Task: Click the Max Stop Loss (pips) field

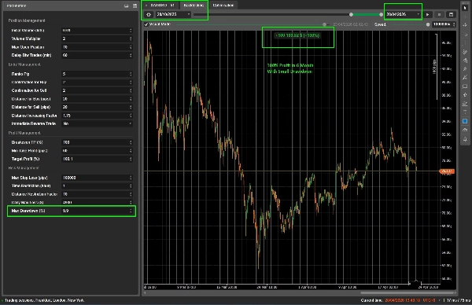Action: pyautogui.click(x=97, y=178)
